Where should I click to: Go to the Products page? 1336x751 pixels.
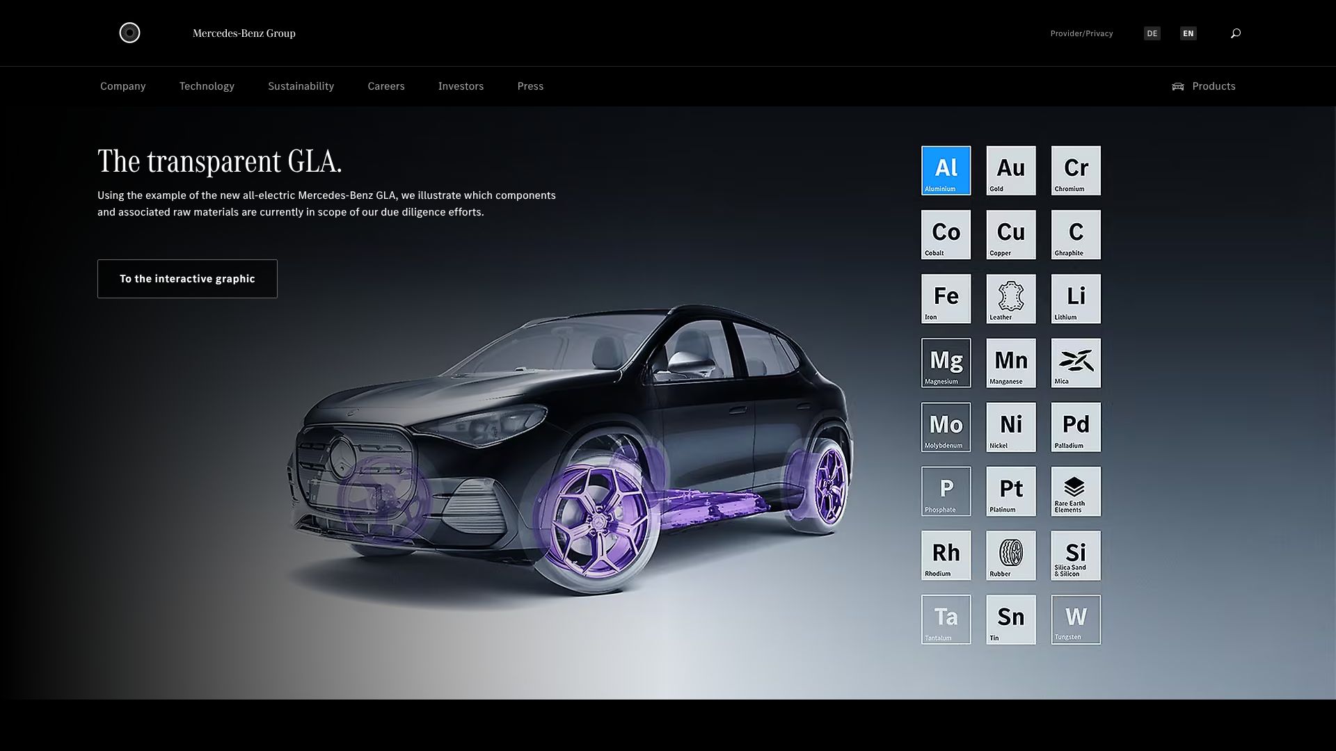1204,86
